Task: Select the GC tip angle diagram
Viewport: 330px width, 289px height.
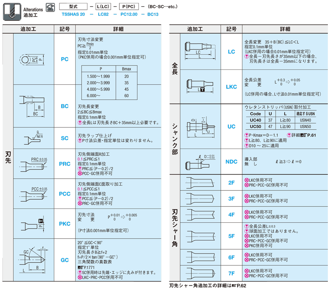Action: click(33, 259)
